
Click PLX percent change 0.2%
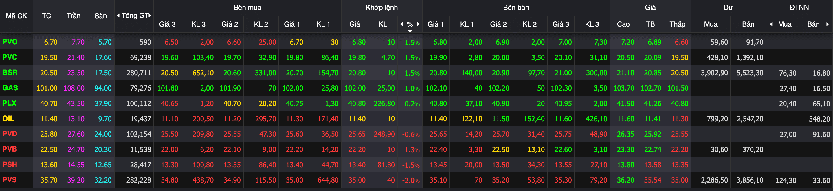(x=412, y=104)
